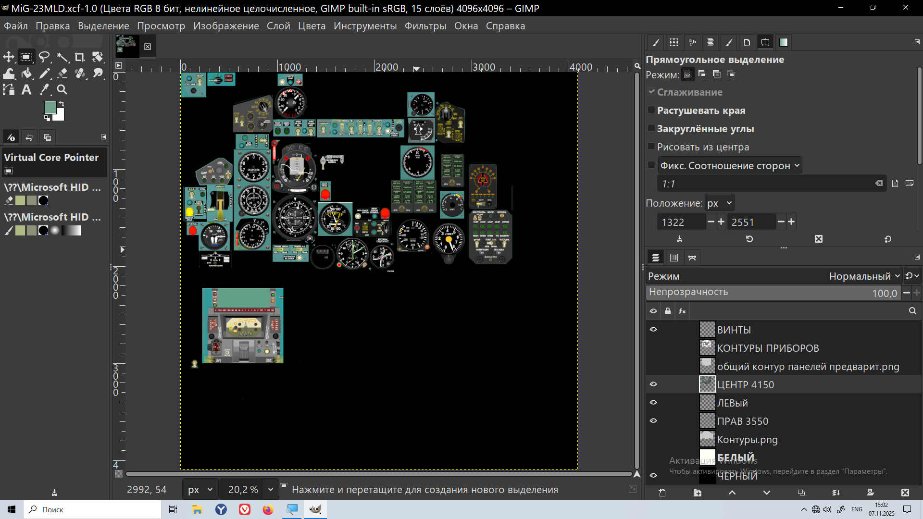Create a new layer group

click(x=697, y=493)
